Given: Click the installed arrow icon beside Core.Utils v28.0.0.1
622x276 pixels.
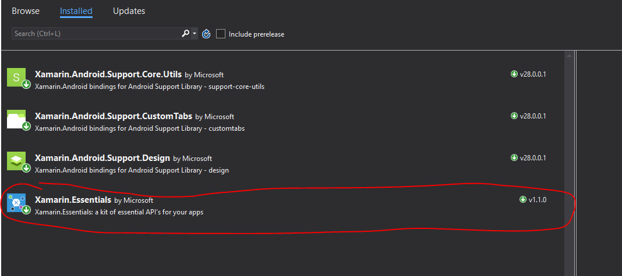Looking at the screenshot, I should (514, 74).
